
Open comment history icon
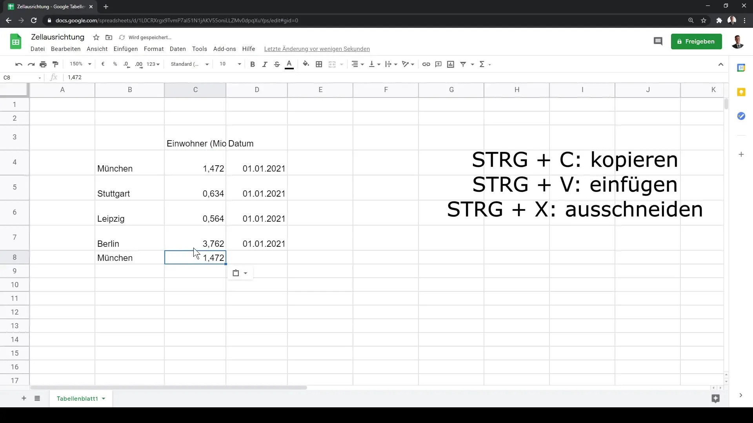point(658,42)
